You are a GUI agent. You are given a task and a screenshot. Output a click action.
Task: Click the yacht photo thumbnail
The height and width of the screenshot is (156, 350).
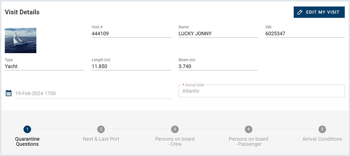[21, 41]
